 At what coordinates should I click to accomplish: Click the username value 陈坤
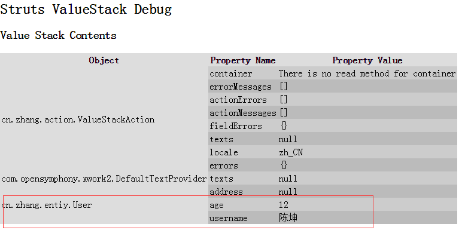click(288, 218)
